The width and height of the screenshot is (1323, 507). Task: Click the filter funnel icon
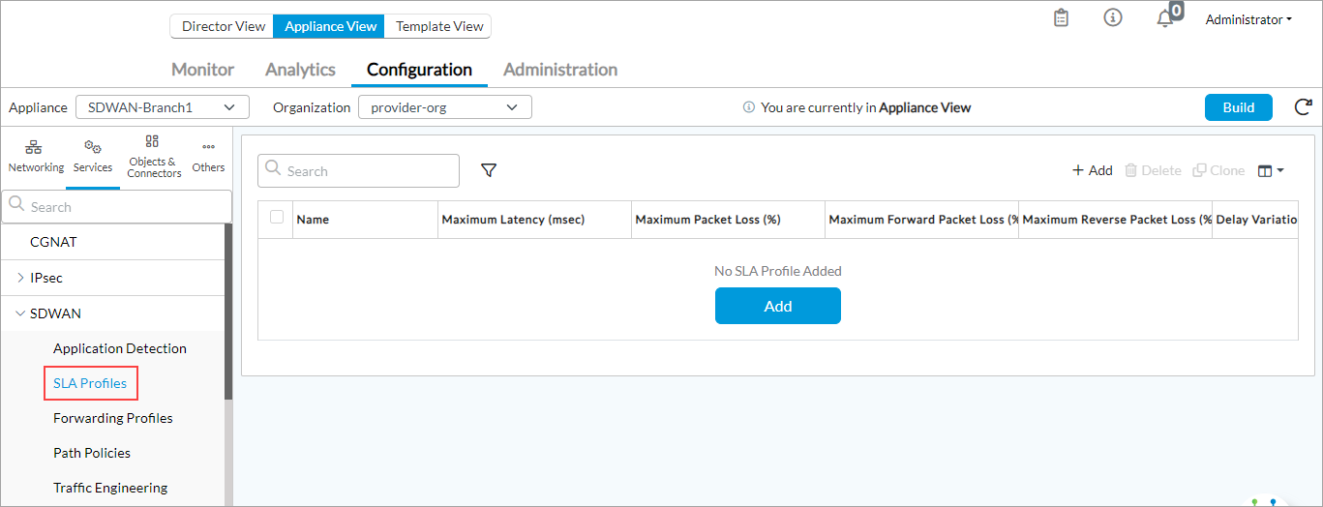(x=489, y=170)
